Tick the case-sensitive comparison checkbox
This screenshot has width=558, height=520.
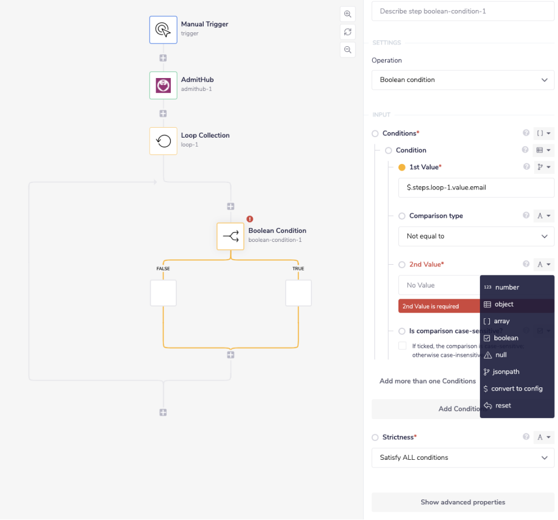click(402, 346)
